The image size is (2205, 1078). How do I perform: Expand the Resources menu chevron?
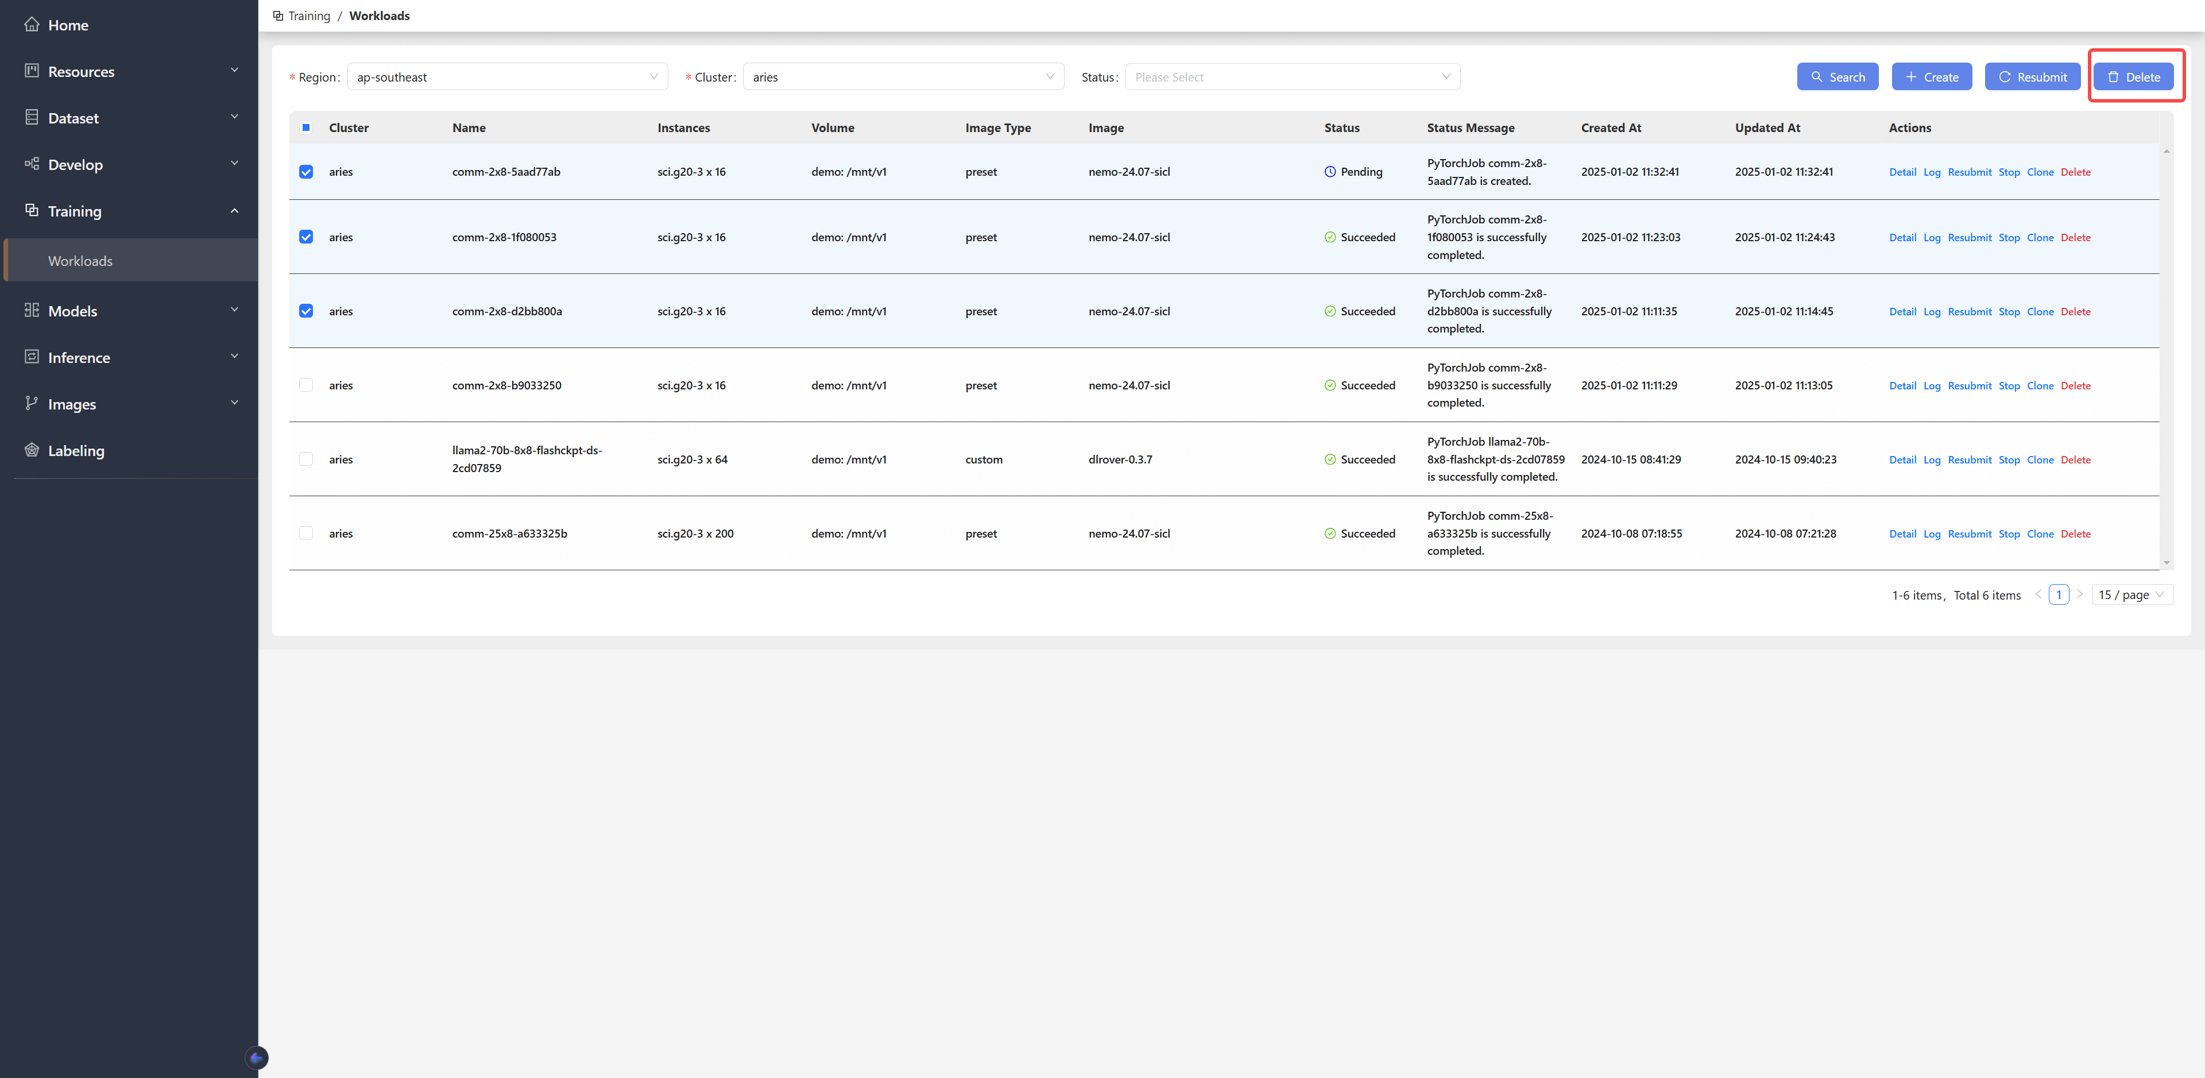234,70
